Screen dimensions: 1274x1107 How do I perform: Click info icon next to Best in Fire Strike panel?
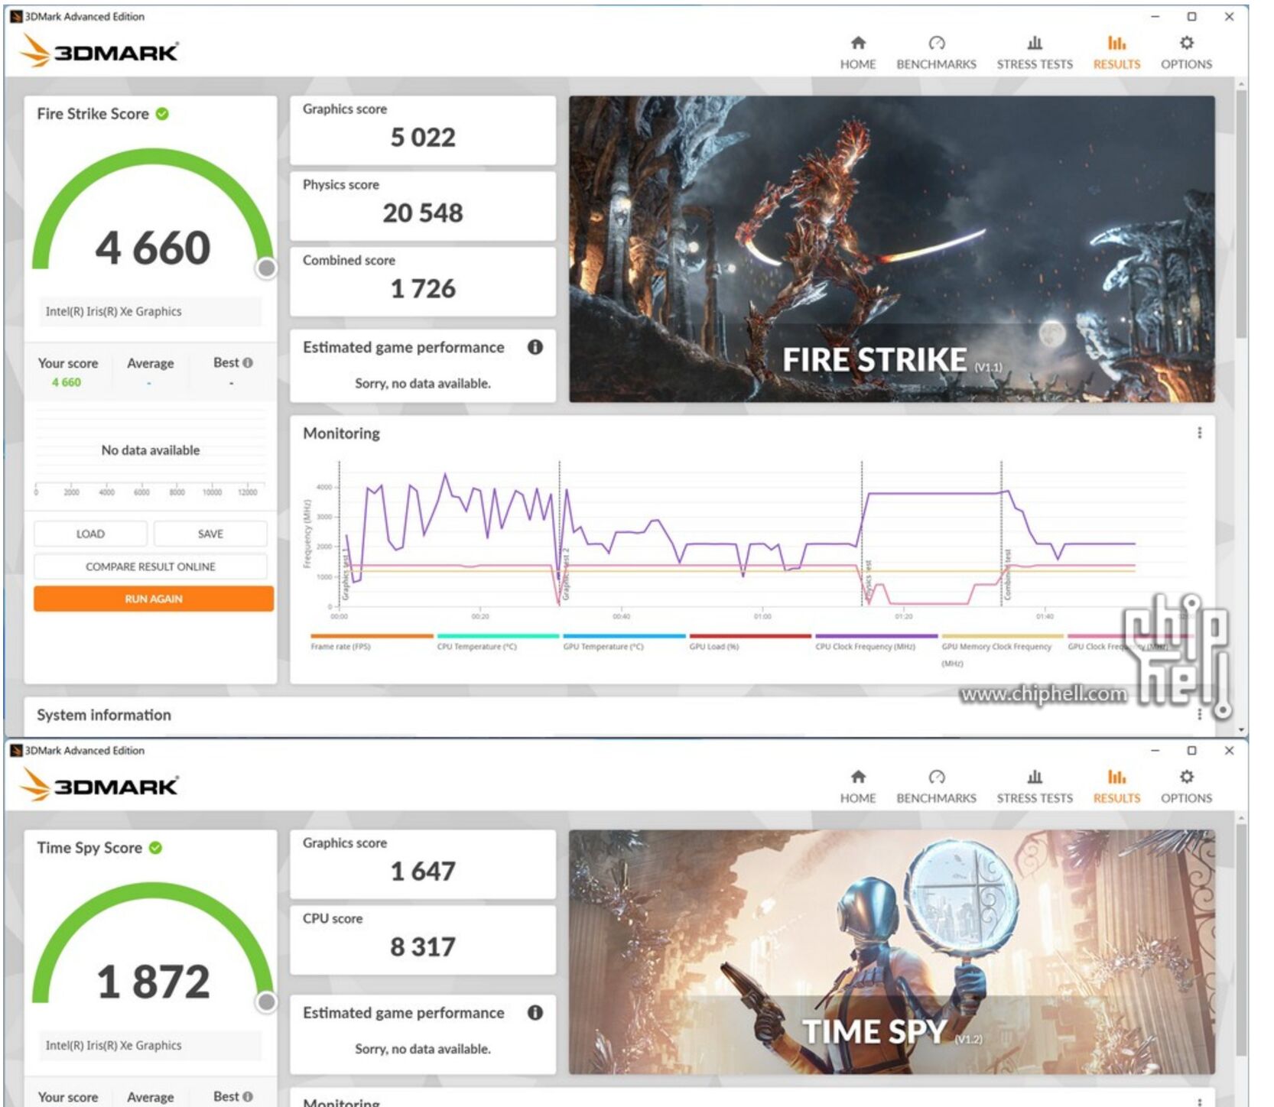pyautogui.click(x=248, y=362)
